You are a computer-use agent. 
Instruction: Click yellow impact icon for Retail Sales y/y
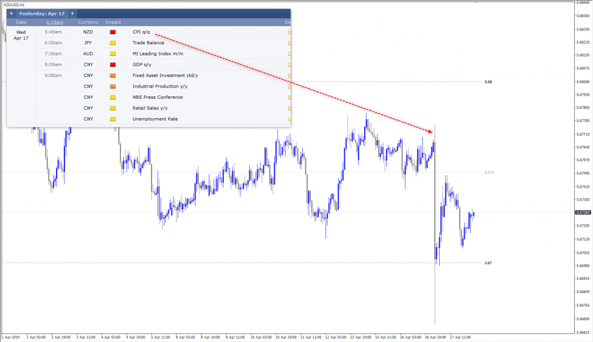pos(113,108)
